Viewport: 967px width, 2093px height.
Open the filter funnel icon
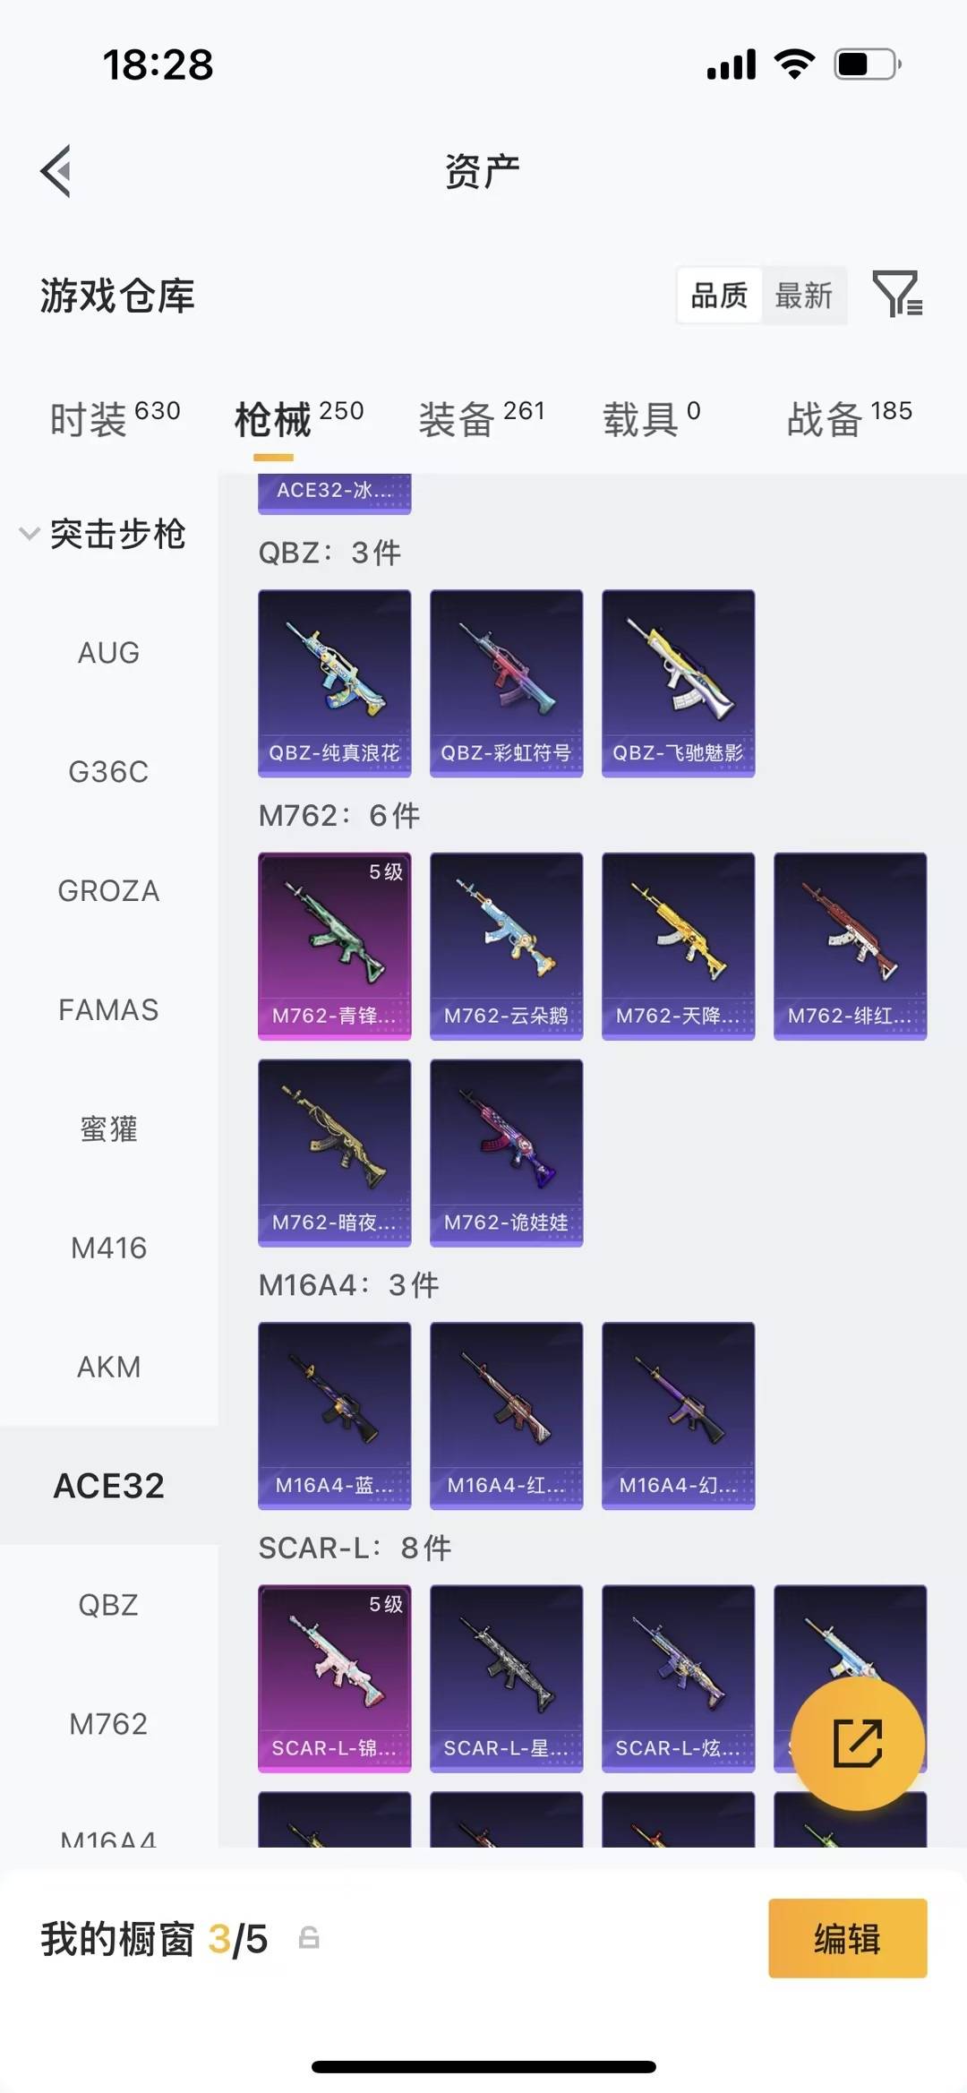897,294
